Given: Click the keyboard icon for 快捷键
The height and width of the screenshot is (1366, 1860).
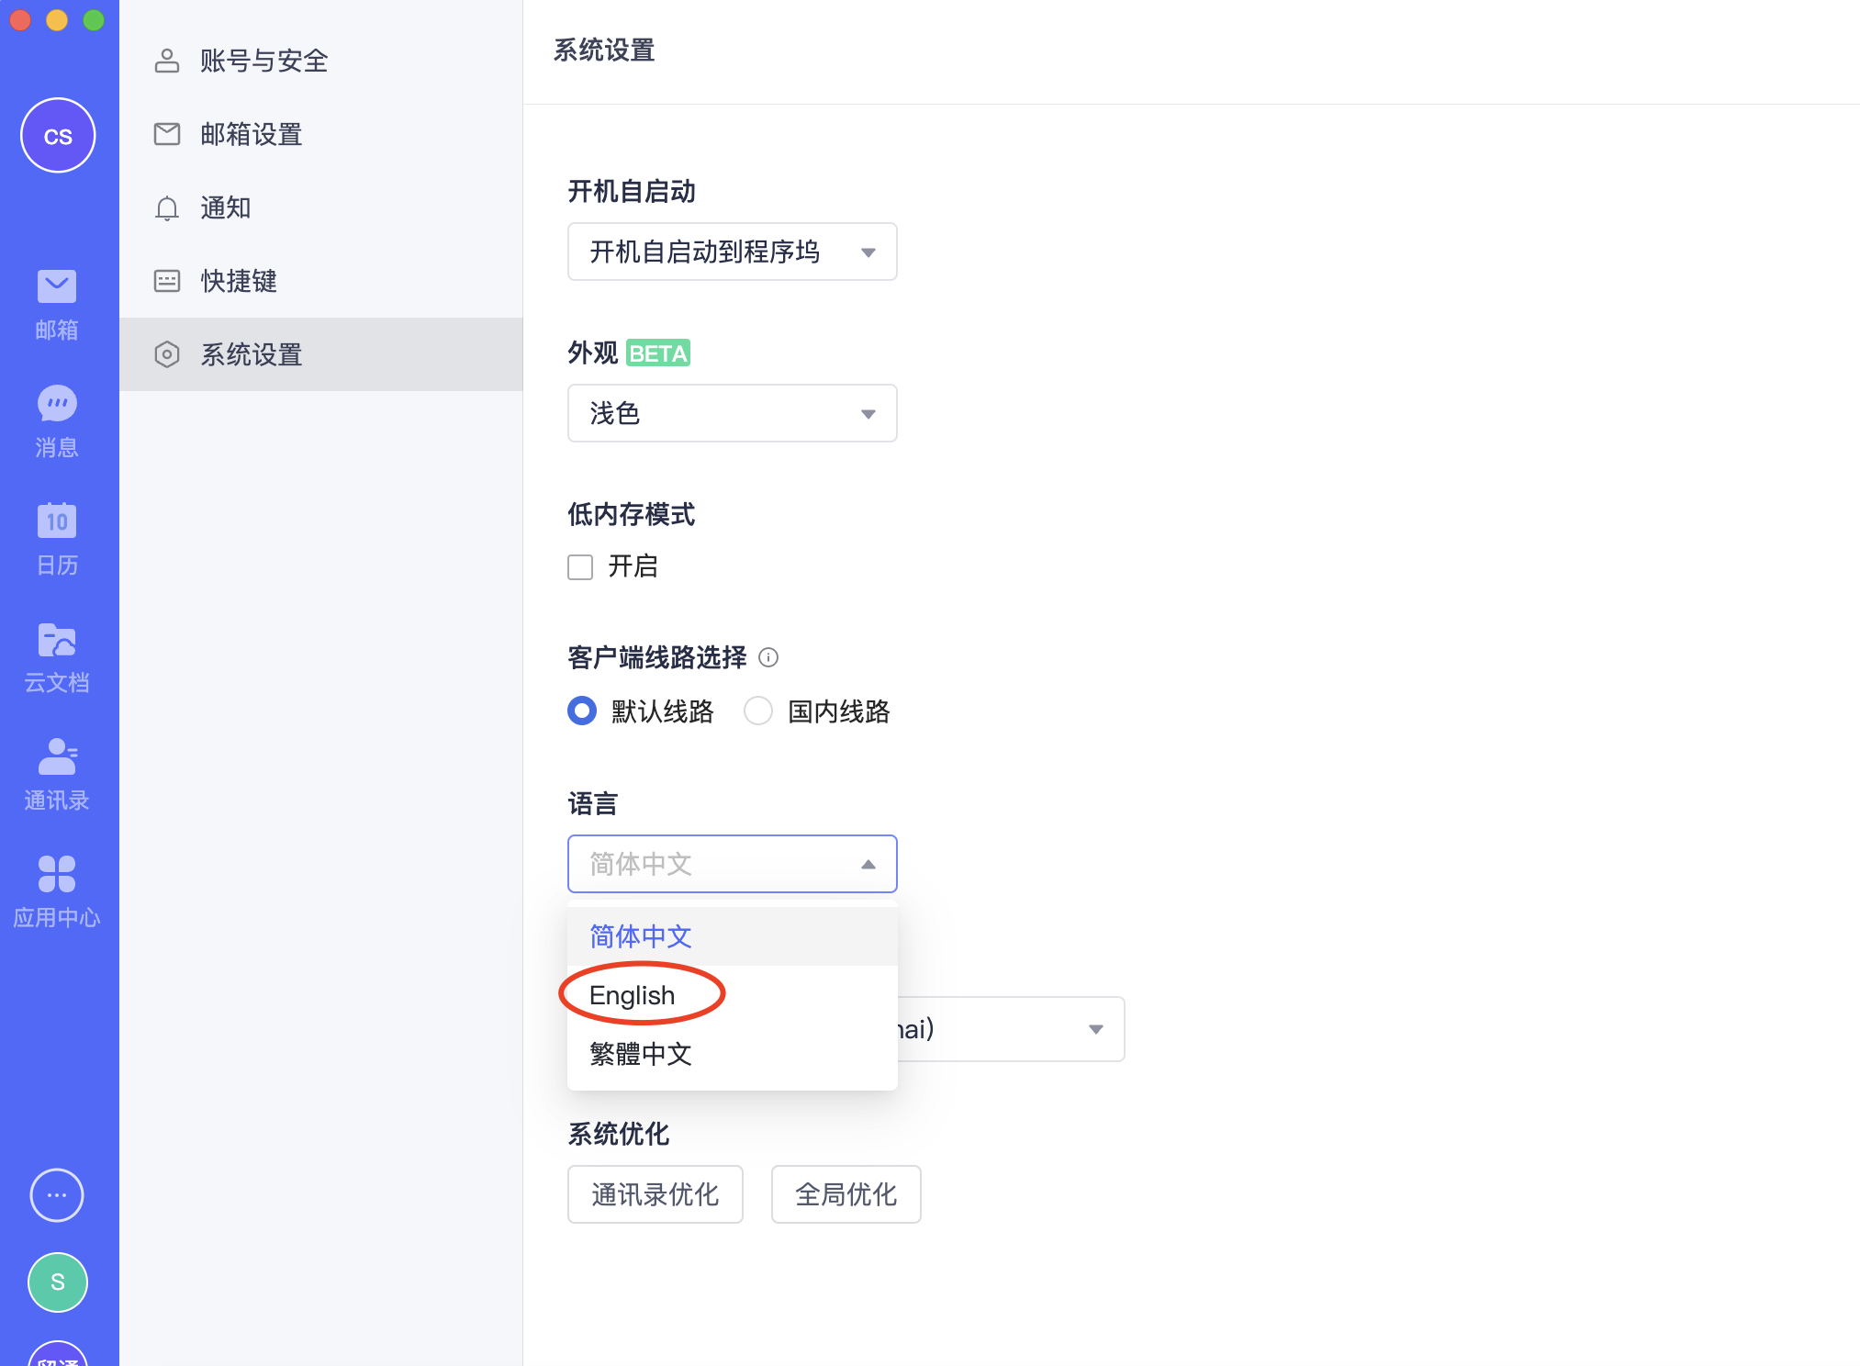Looking at the screenshot, I should [x=167, y=281].
